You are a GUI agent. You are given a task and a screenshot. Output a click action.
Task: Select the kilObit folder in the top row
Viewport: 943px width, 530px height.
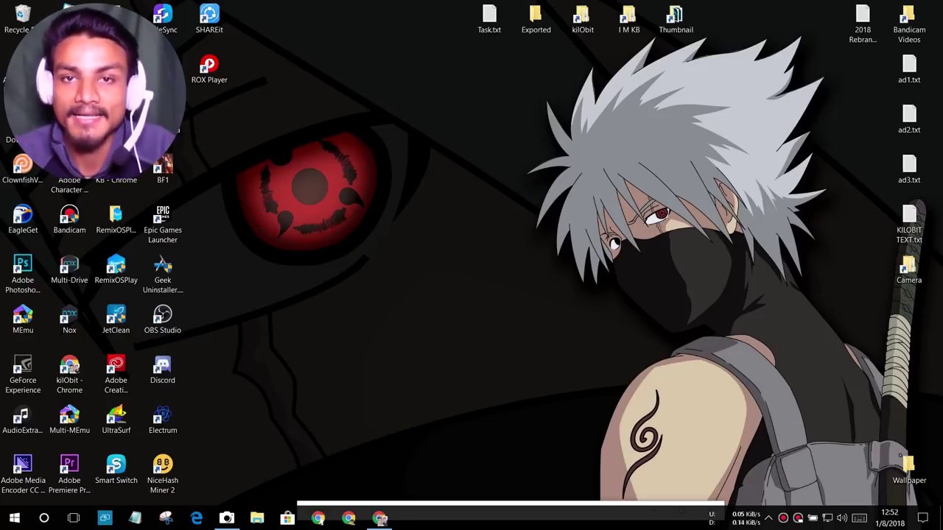(583, 19)
